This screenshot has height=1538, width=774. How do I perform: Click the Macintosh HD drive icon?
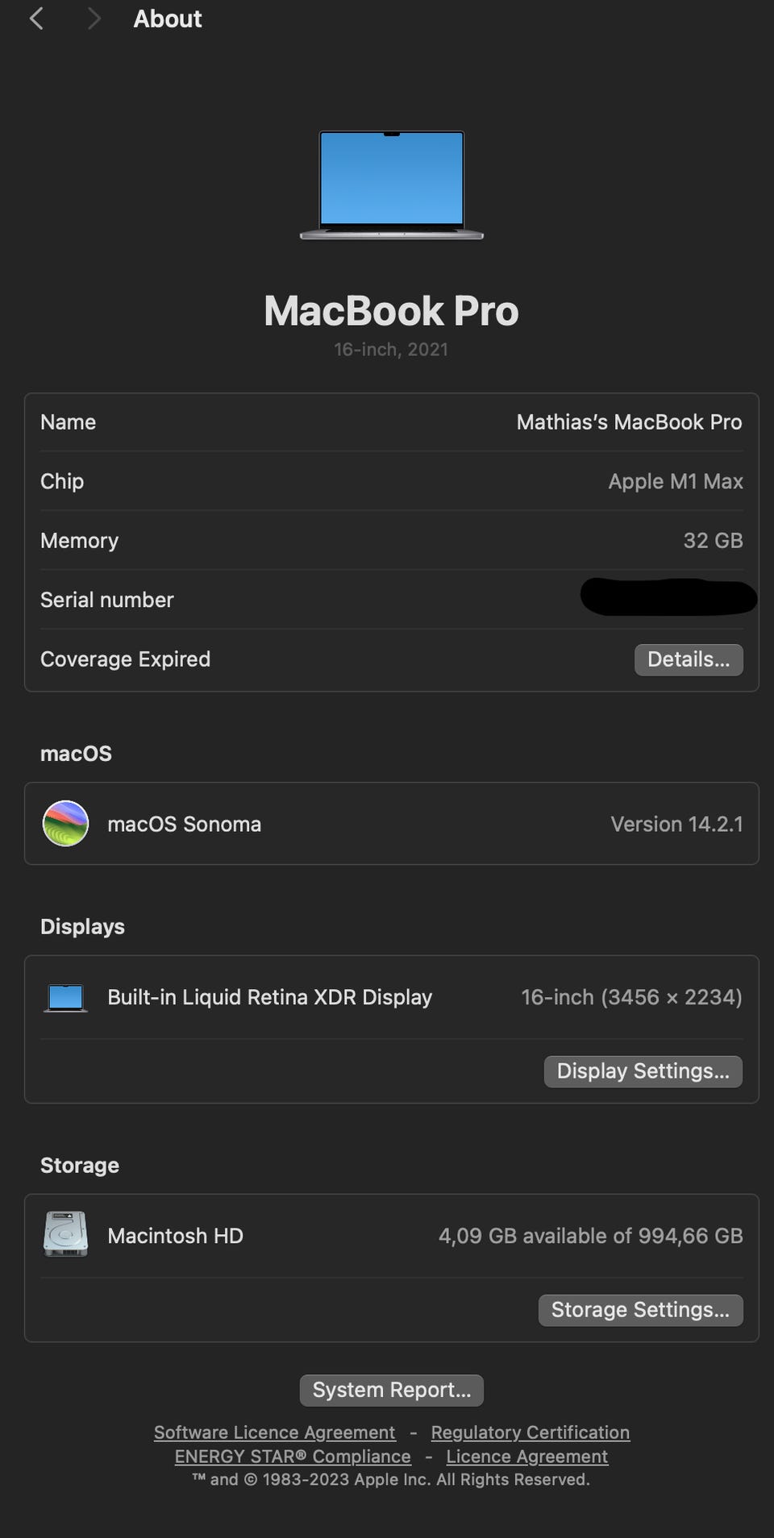pos(65,1234)
